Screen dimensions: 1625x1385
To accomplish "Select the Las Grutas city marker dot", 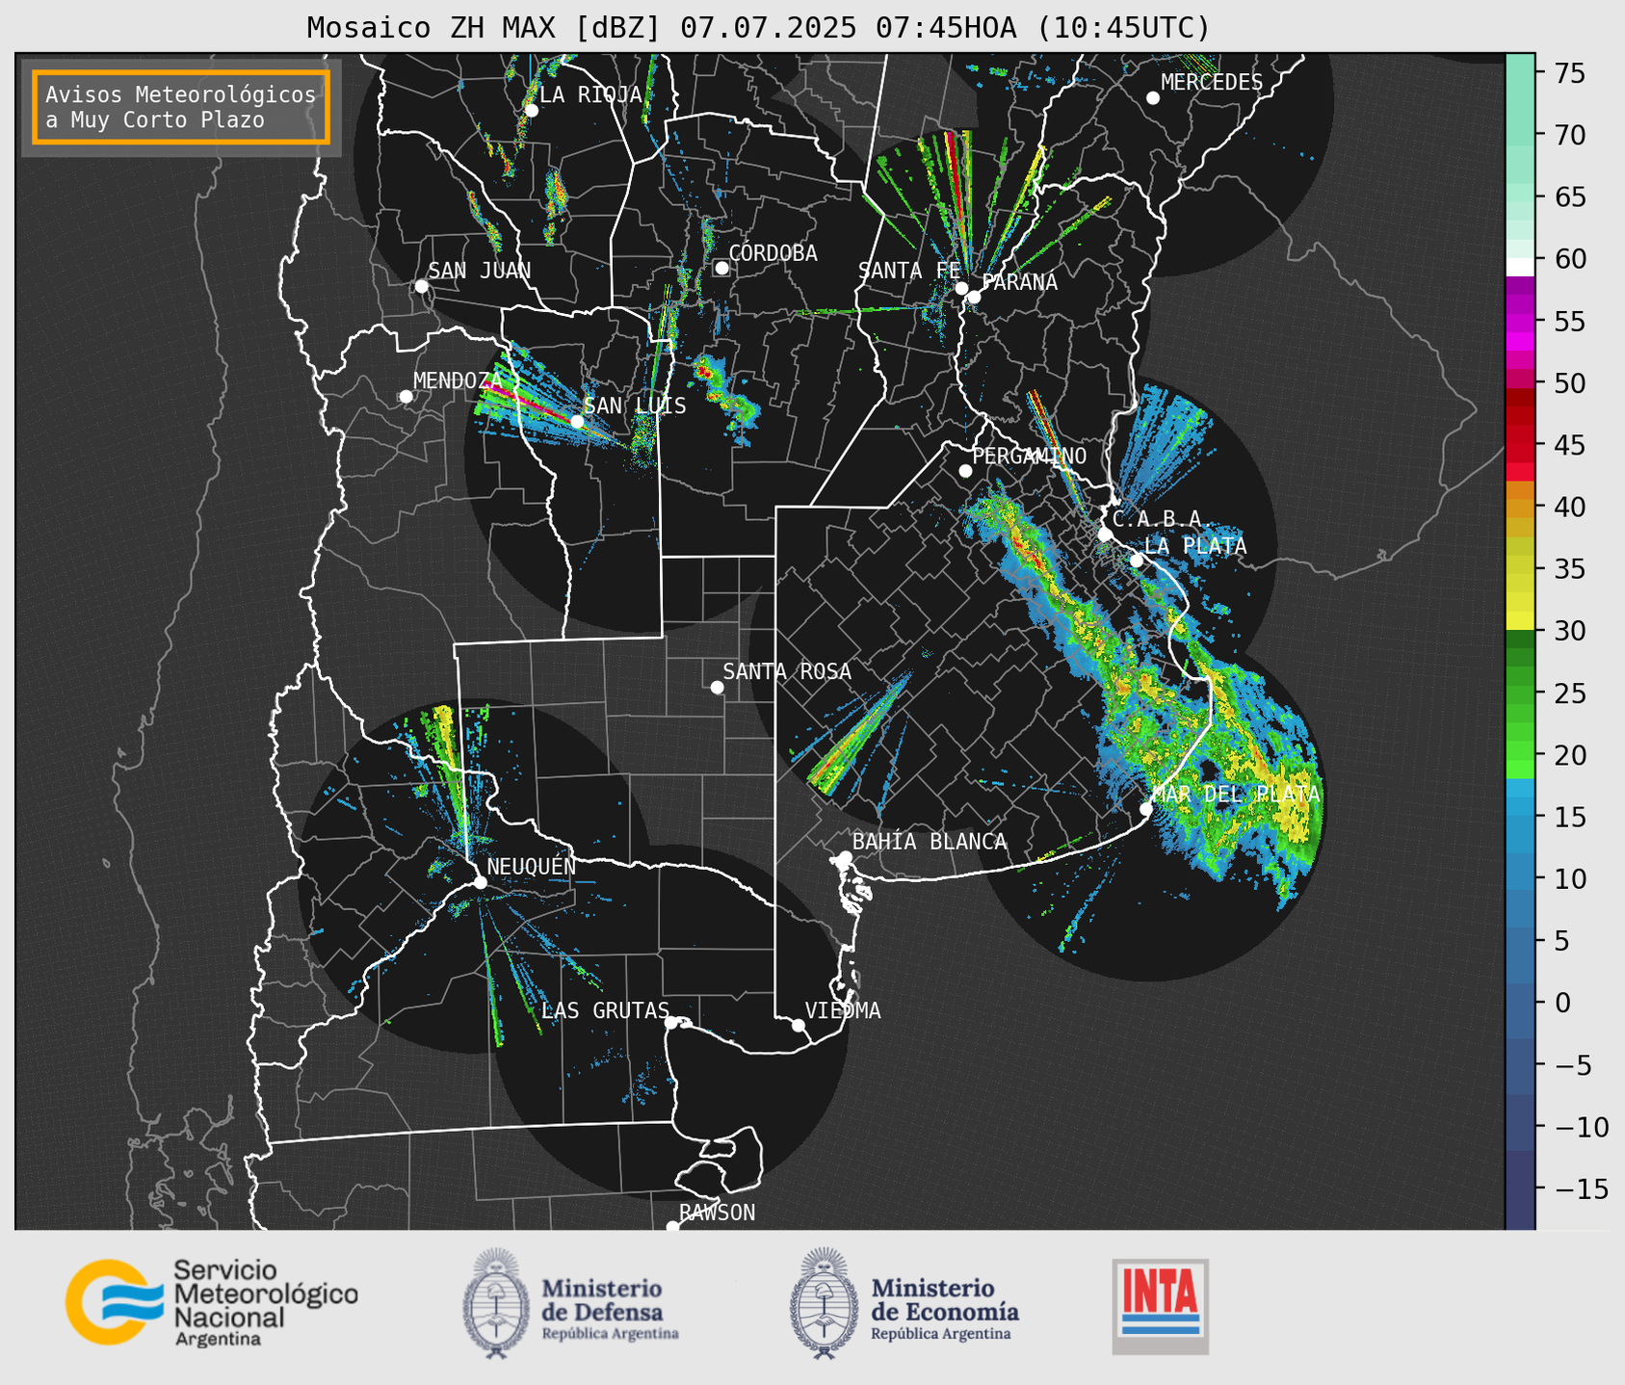I will (671, 1022).
